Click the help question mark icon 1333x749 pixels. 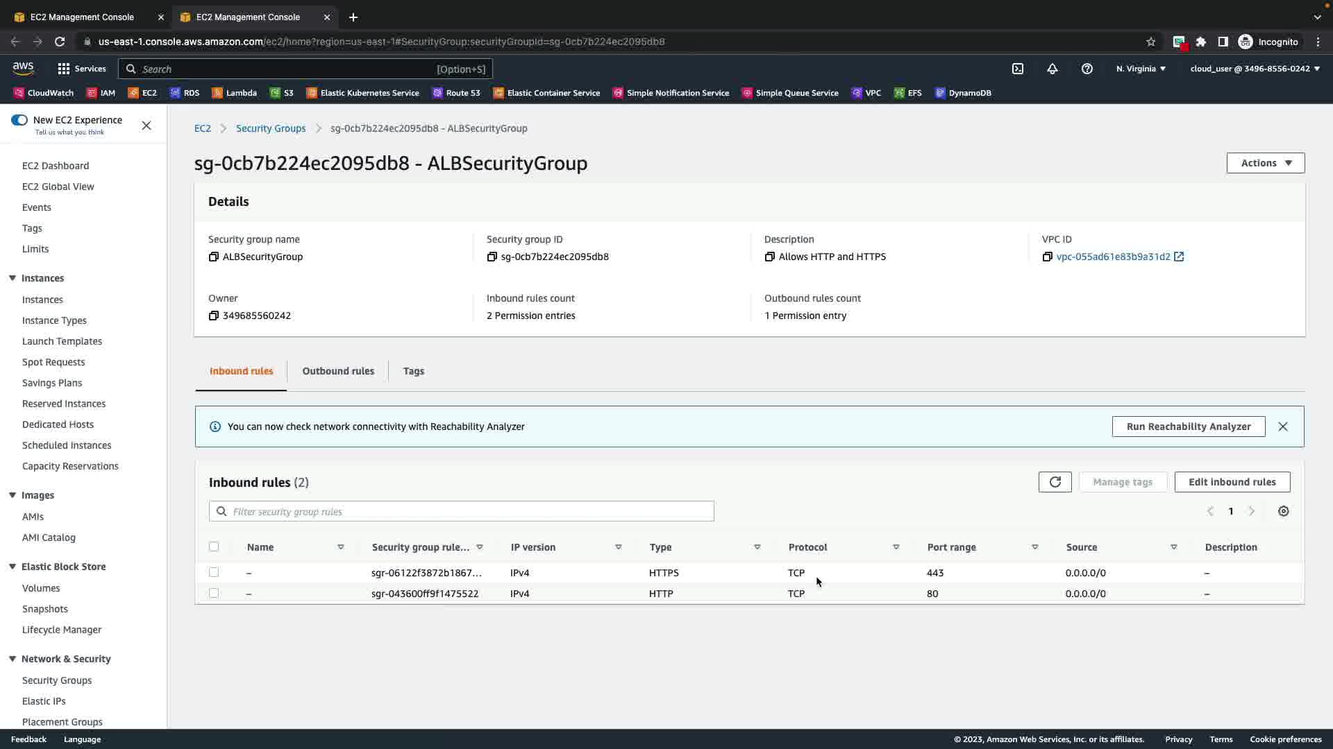[x=1087, y=69]
